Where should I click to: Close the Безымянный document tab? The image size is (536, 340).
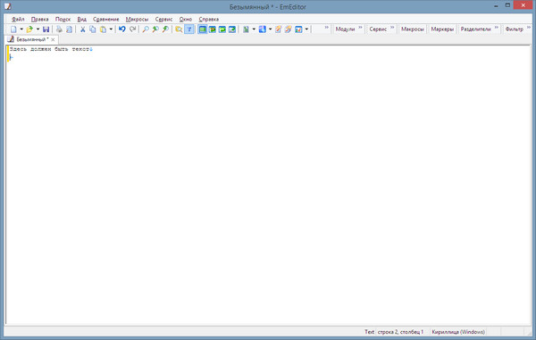53,39
